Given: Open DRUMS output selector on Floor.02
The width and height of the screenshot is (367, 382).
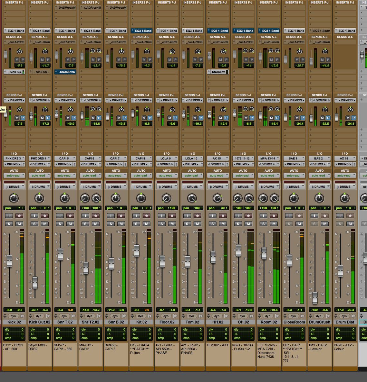Looking at the screenshot, I should (165, 164).
